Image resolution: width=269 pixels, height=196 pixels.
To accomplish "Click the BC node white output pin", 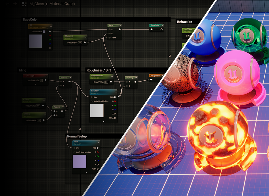I will tap(50, 31).
